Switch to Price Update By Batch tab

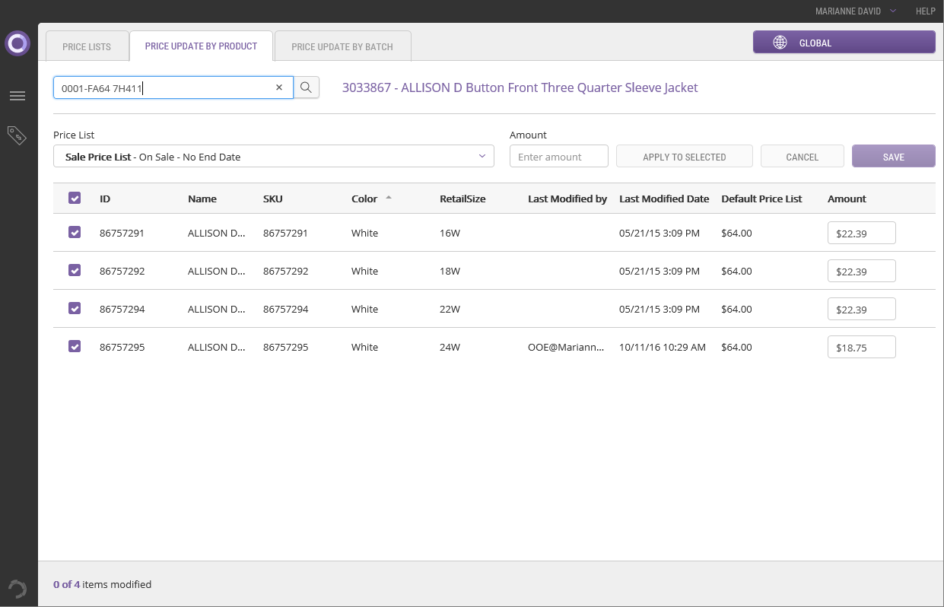(342, 46)
